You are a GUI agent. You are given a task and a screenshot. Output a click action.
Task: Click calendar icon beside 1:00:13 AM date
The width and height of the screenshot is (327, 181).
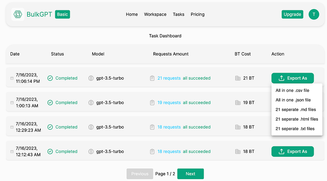(x=12, y=103)
